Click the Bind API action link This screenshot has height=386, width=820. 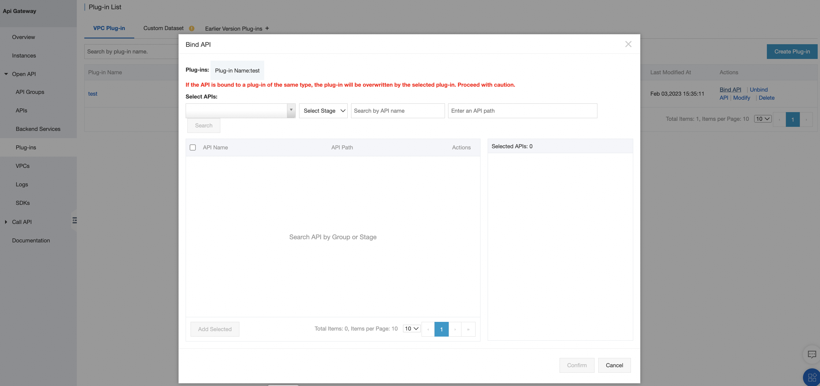(x=730, y=90)
